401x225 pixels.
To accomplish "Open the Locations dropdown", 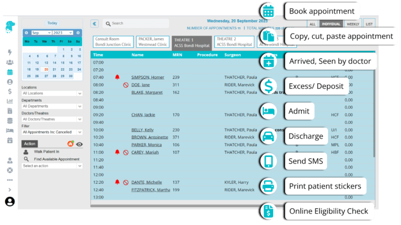I will pos(52,93).
